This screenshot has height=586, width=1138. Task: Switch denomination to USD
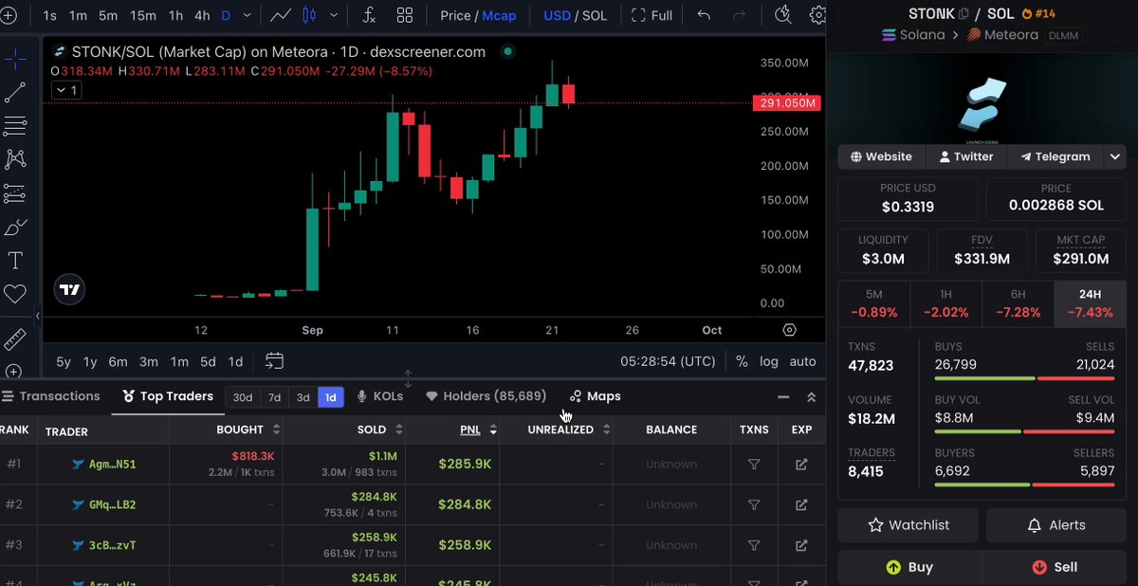coord(557,15)
